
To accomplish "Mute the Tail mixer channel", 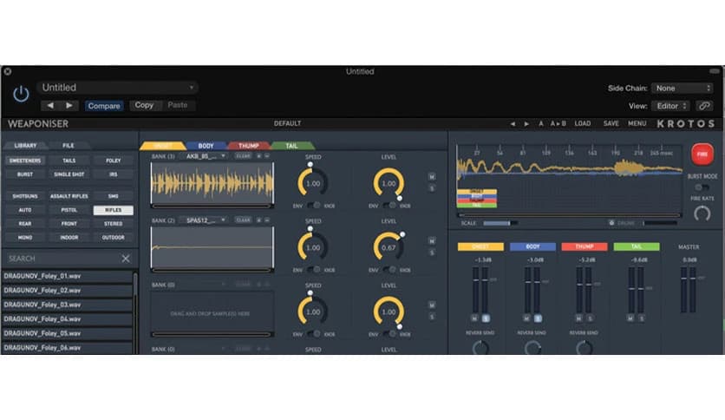I will tap(630, 318).
